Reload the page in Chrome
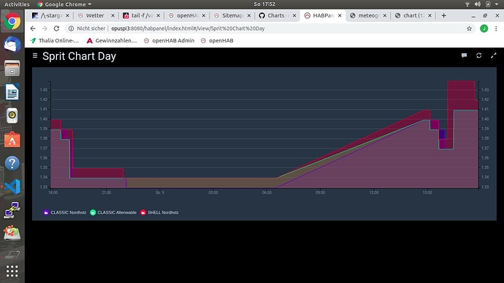 click(56, 29)
